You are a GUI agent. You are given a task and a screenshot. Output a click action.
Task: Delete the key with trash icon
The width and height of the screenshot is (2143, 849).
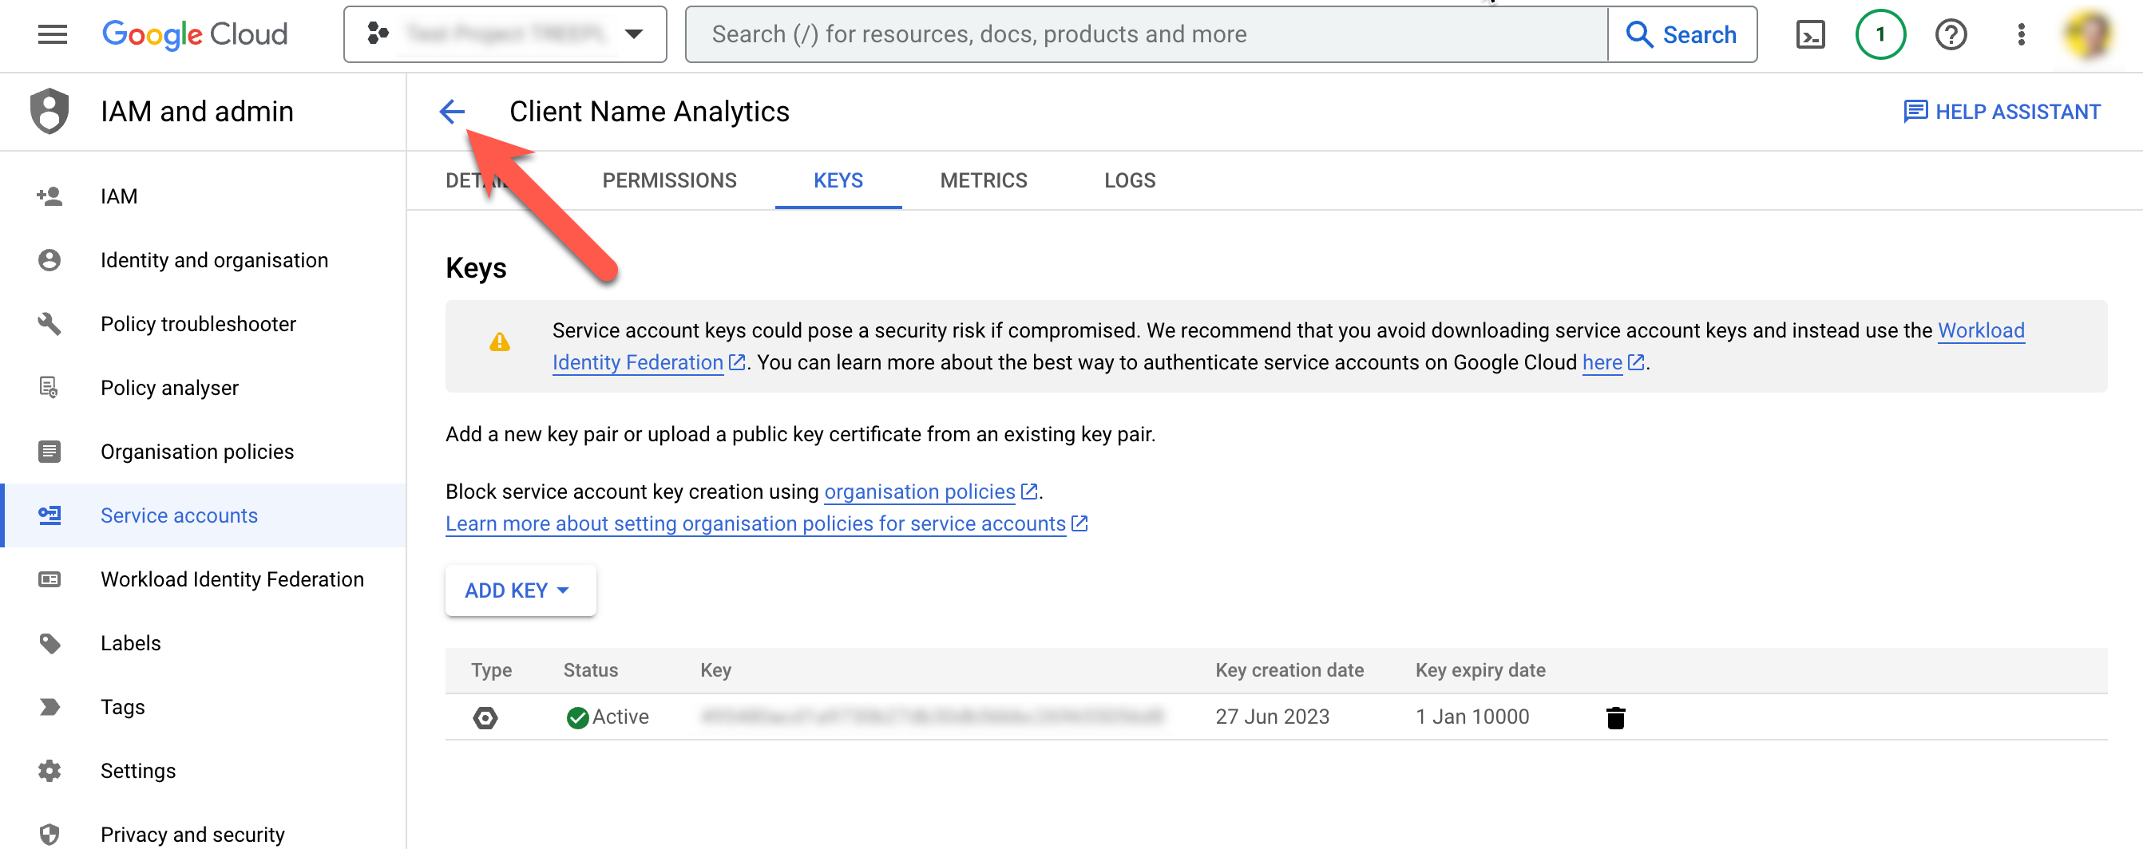click(x=1614, y=717)
